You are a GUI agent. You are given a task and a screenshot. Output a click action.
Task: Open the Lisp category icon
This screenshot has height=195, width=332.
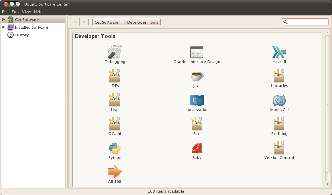click(115, 100)
